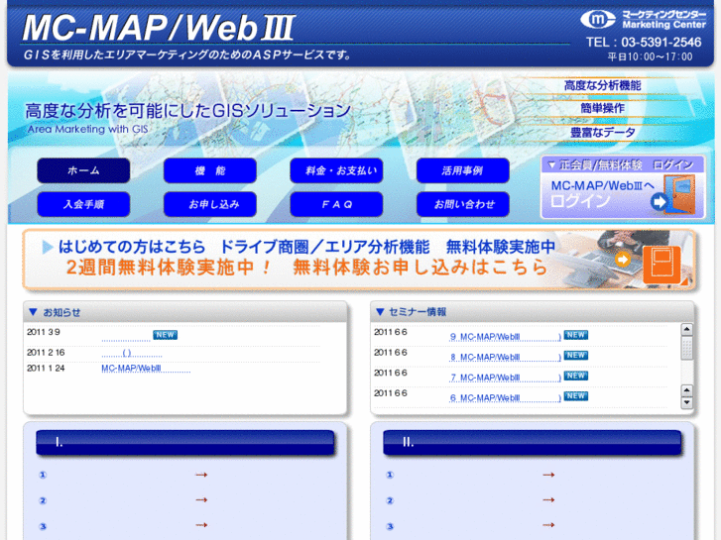Click NEW badge beside seminar 9
The image size is (721, 540).
575,335
